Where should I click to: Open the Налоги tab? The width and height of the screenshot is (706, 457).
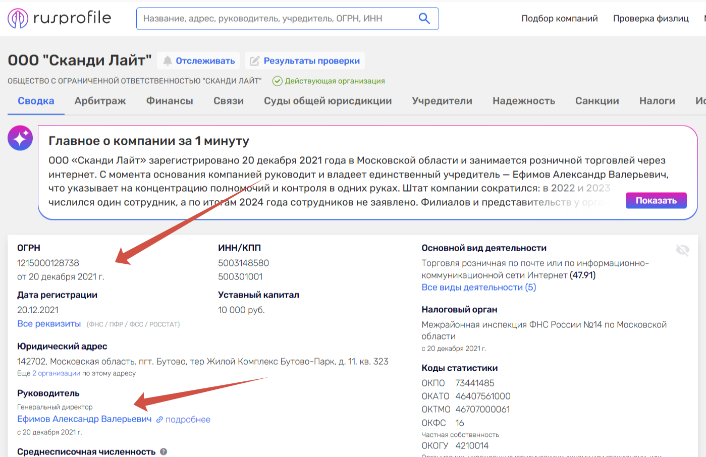pyautogui.click(x=657, y=101)
